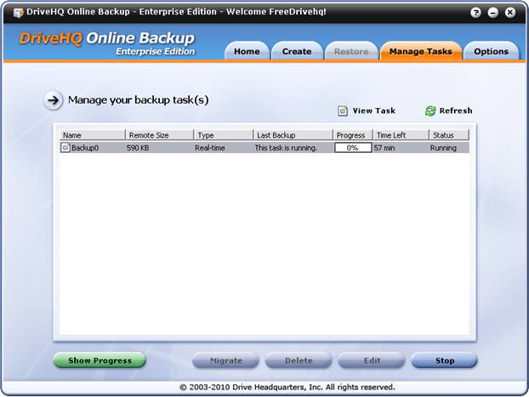529x397 pixels.
Task: Sort tasks by Name column header
Action: (x=92, y=135)
